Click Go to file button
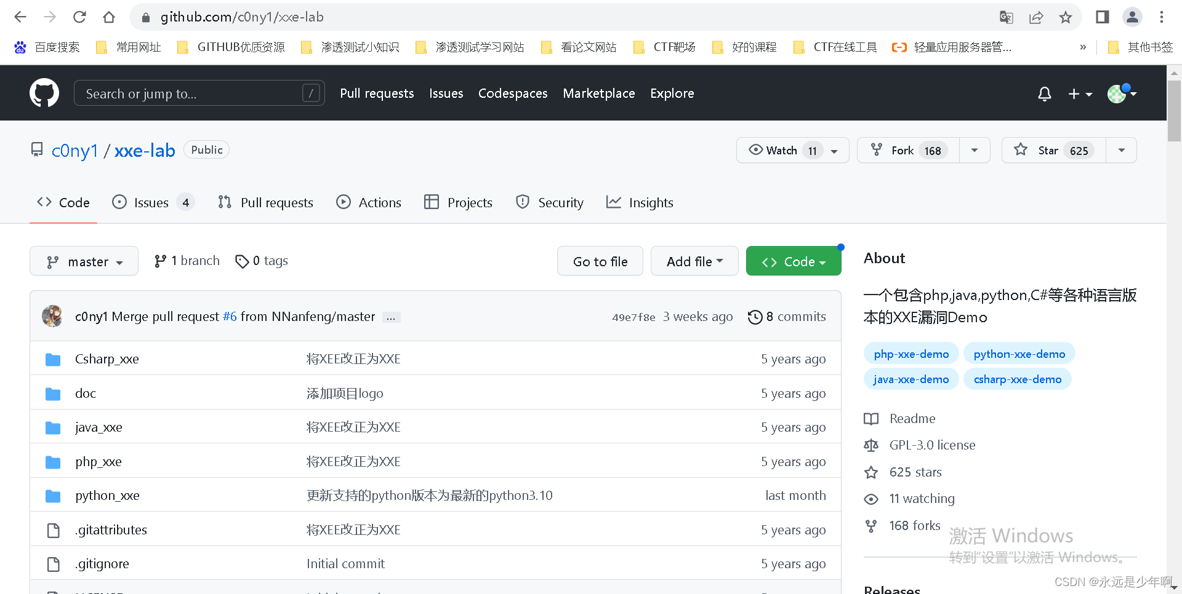The image size is (1182, 594). tap(600, 261)
